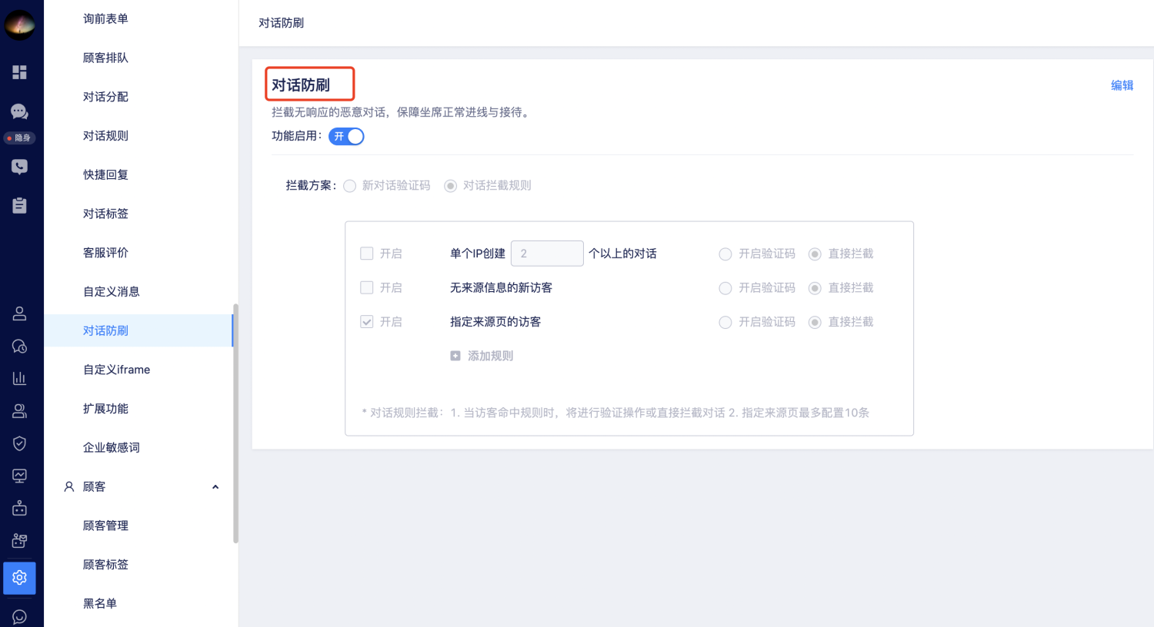Collapse the 顾客 menu section
1154x627 pixels.
[x=215, y=486]
